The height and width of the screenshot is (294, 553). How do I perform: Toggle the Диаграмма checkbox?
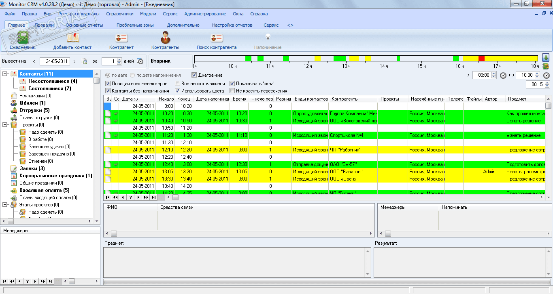pos(194,75)
